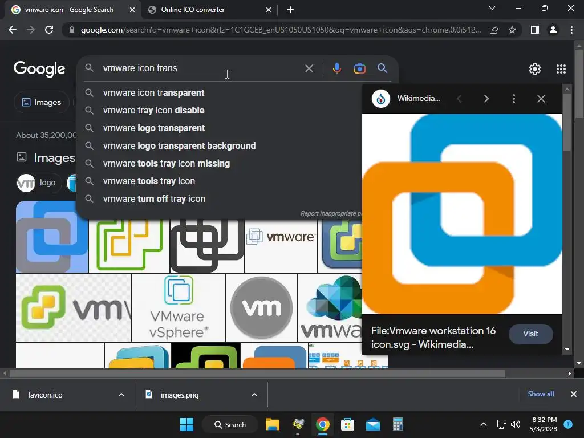
Task: Choose suggestion 'vmware icon transparent'
Action: [x=220, y=93]
